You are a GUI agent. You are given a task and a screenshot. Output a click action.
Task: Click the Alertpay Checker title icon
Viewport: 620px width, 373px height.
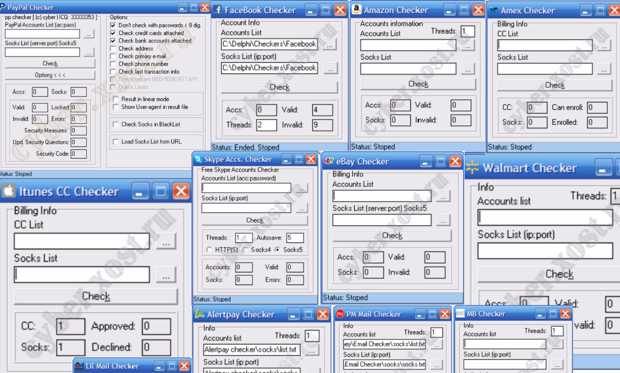(200, 314)
